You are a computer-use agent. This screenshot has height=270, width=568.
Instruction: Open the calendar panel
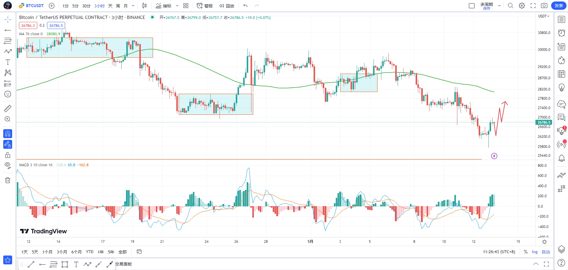coord(561,74)
